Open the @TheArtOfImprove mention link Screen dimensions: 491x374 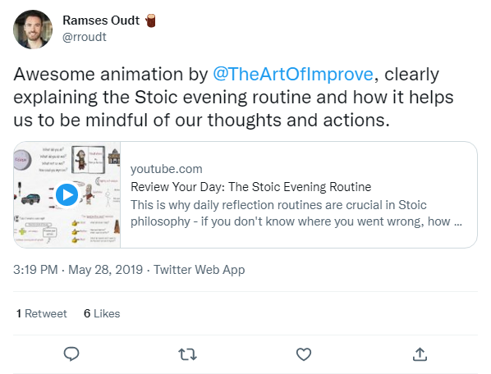click(x=293, y=74)
